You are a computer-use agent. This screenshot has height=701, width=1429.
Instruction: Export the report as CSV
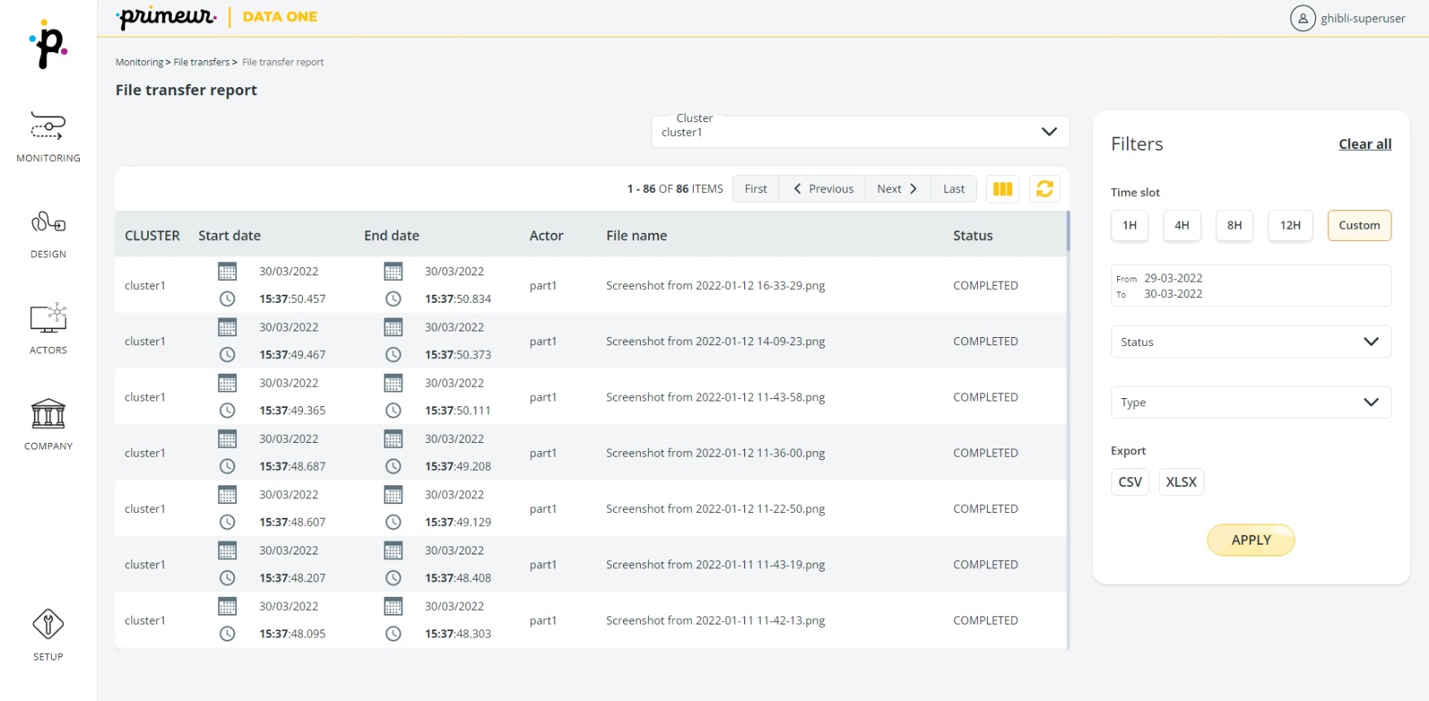coord(1130,482)
